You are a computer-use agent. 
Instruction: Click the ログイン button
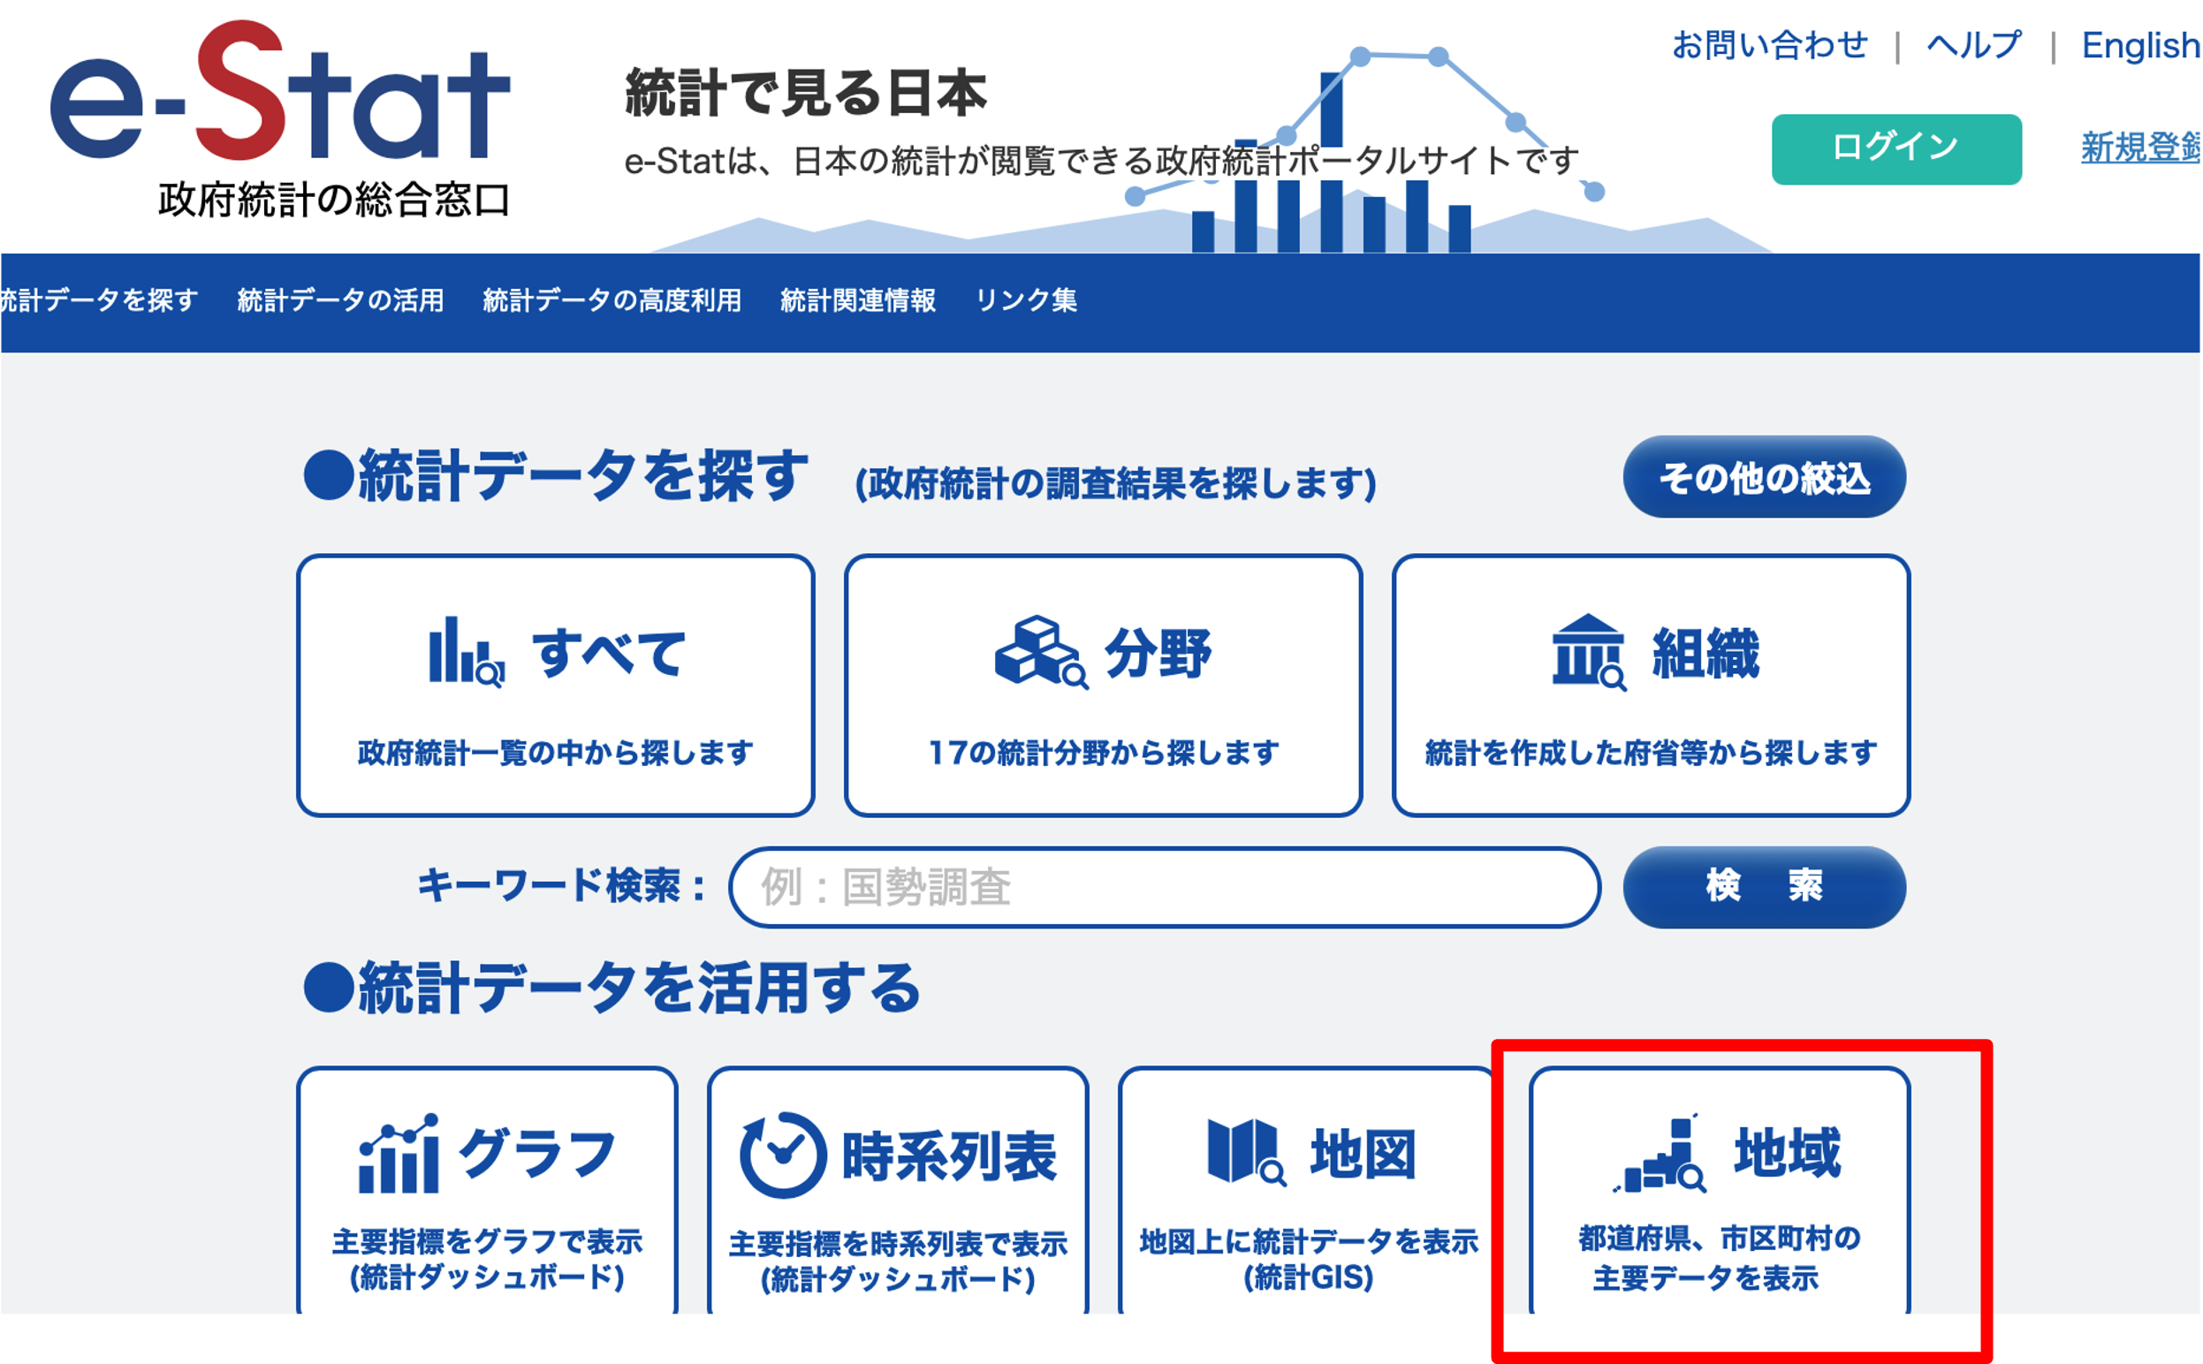tap(1897, 148)
